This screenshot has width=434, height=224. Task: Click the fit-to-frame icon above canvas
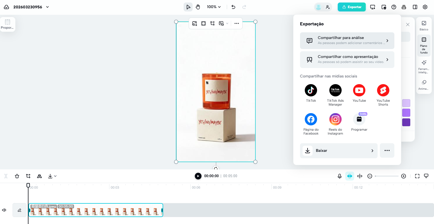click(x=203, y=23)
